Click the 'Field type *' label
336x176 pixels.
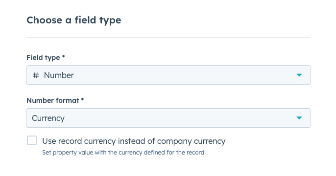click(46, 58)
